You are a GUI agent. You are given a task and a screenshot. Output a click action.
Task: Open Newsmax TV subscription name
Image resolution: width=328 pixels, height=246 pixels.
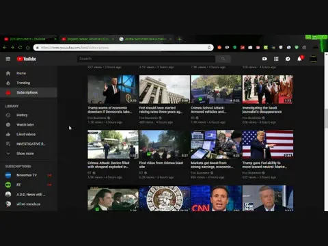coord(27,175)
